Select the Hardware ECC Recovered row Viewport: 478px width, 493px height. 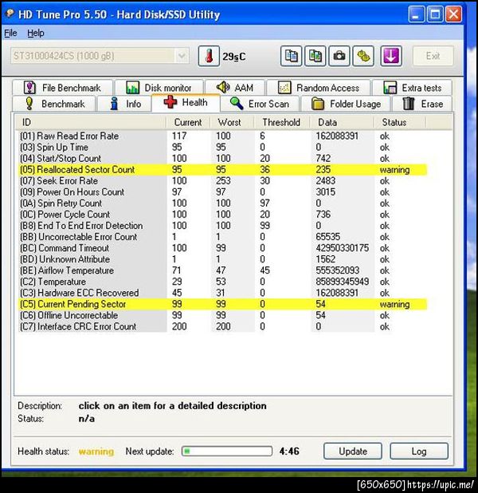222,293
